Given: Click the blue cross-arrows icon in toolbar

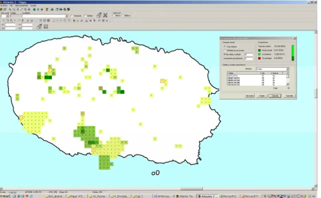Looking at the screenshot, I should [x=29, y=9].
